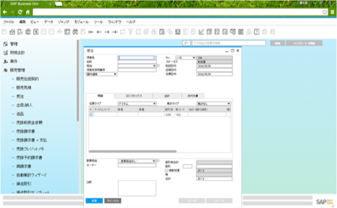Switch to the ロジスティクス tab
This screenshot has width=337, height=208.
point(134,96)
